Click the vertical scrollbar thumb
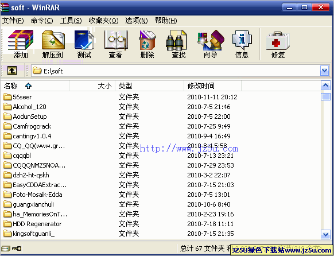The width and height of the screenshot is (334, 256). click(x=325, y=96)
